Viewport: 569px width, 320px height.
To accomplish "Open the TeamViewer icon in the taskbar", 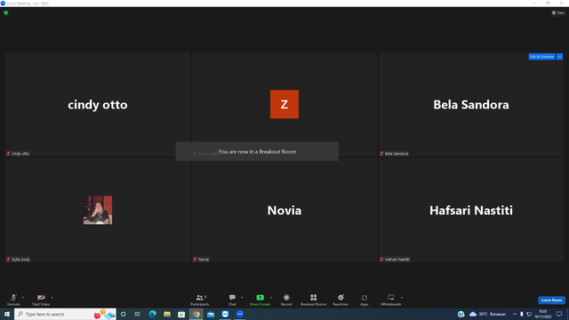I will [x=225, y=314].
